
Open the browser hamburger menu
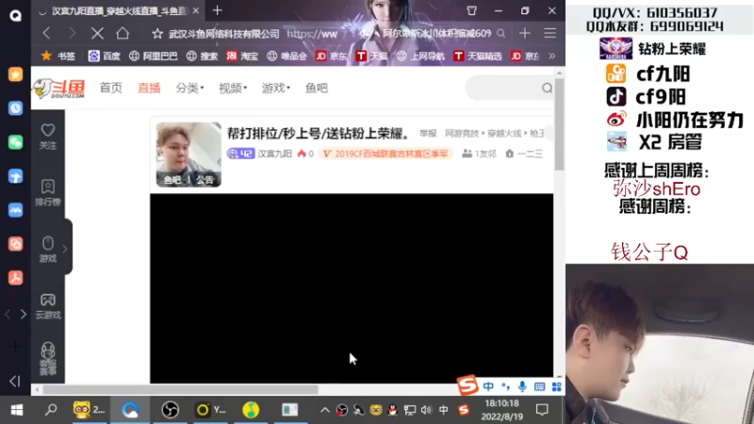[549, 33]
